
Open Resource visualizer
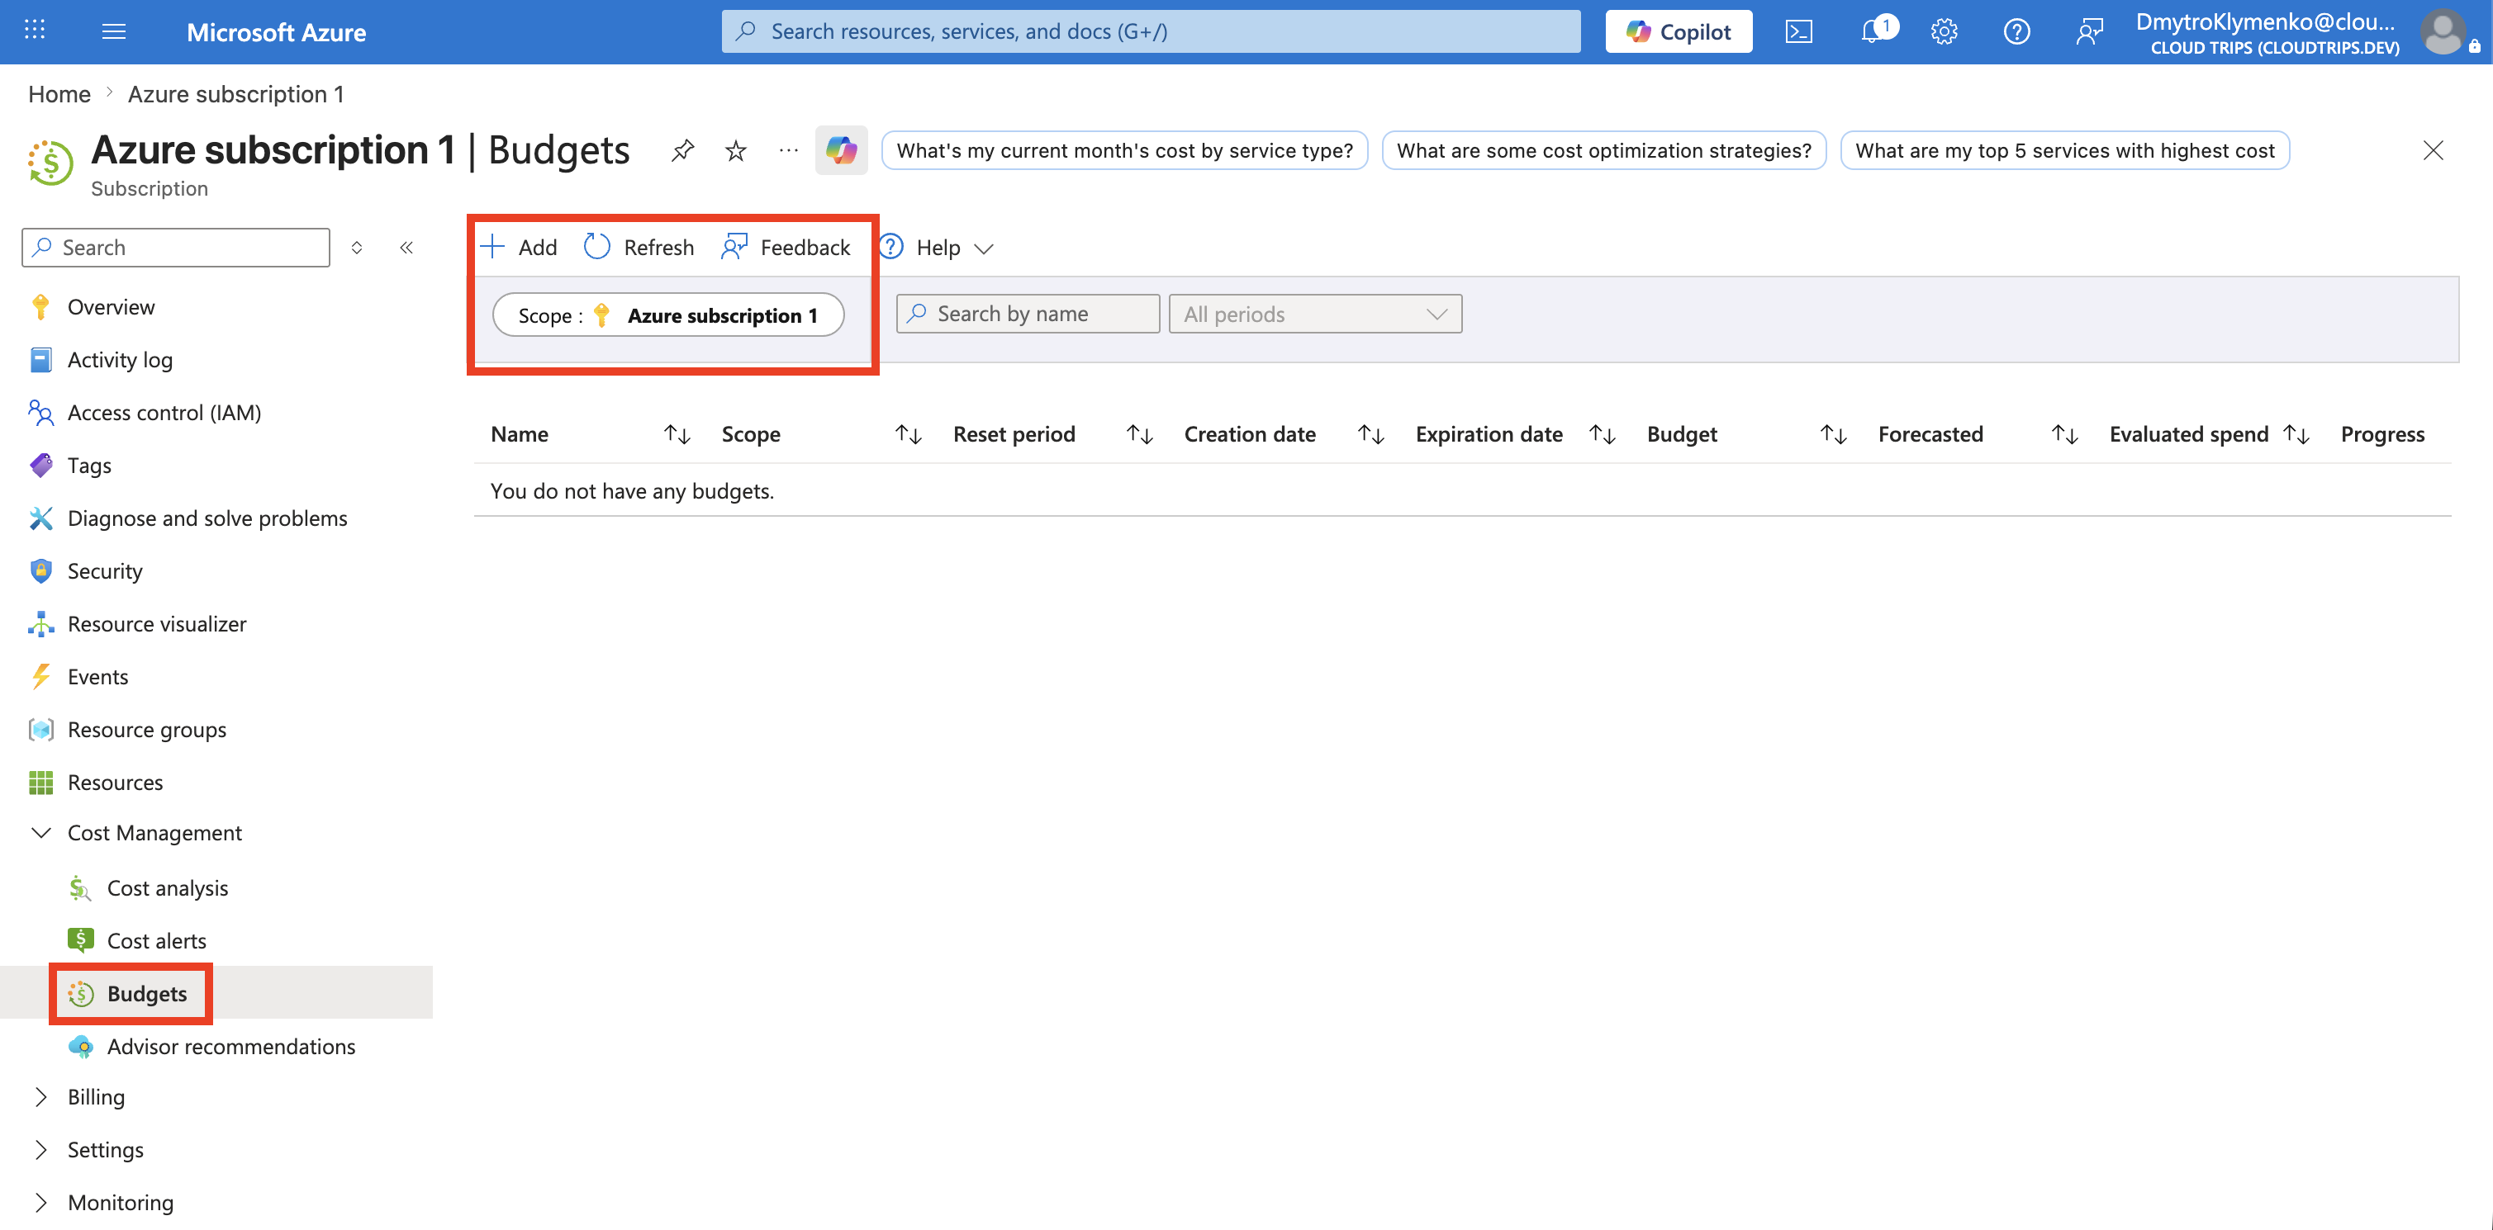tap(157, 624)
